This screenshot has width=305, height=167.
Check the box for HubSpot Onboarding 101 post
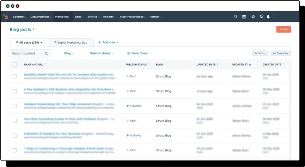(x=15, y=106)
